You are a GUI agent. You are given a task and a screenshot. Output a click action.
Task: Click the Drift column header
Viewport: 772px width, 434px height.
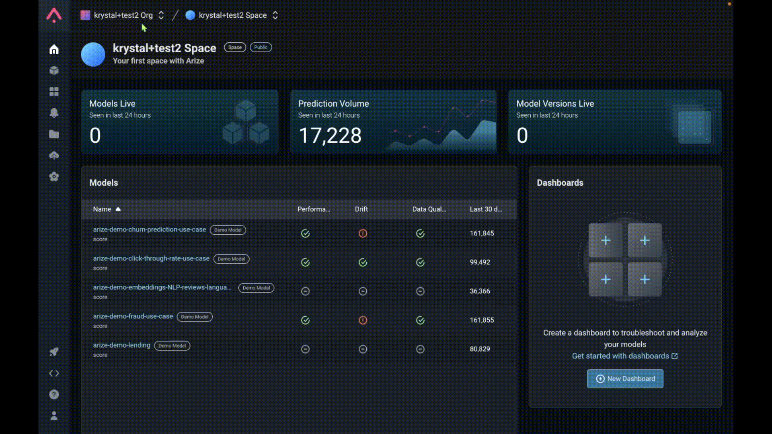(x=361, y=209)
